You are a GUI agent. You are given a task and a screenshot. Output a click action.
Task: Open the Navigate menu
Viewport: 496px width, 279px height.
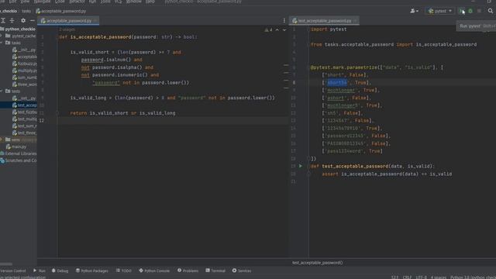pos(42,2)
